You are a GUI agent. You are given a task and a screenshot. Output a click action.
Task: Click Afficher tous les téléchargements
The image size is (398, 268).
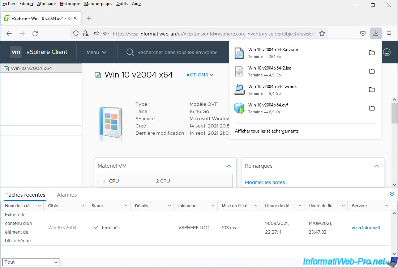[267, 131]
